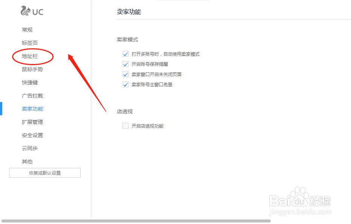Toggle 卖家窗口开启未关闭页面 checkbox
Viewport: 351px width, 224px height.
coord(126,74)
